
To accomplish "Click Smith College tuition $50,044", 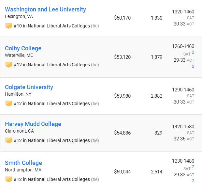I will point(123,172).
